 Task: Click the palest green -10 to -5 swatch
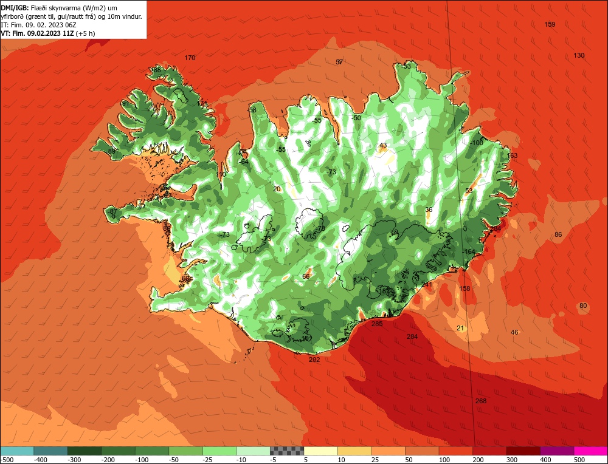tap(253, 451)
